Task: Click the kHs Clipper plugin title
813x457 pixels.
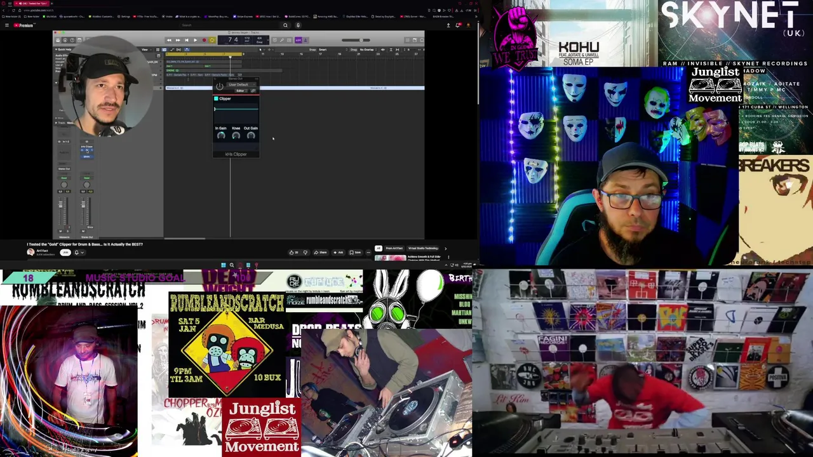Action: [x=236, y=154]
